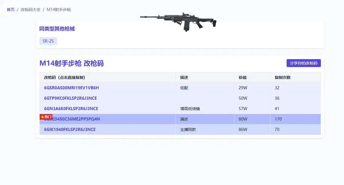Image resolution: width=344 pixels, height=185 pixels.
Task: Click the 价值 column header
Action: [x=243, y=77]
